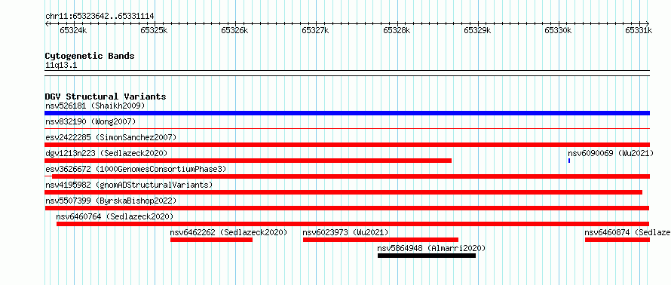
Task: Click the ruler's right arrowhead
Action: point(648,23)
